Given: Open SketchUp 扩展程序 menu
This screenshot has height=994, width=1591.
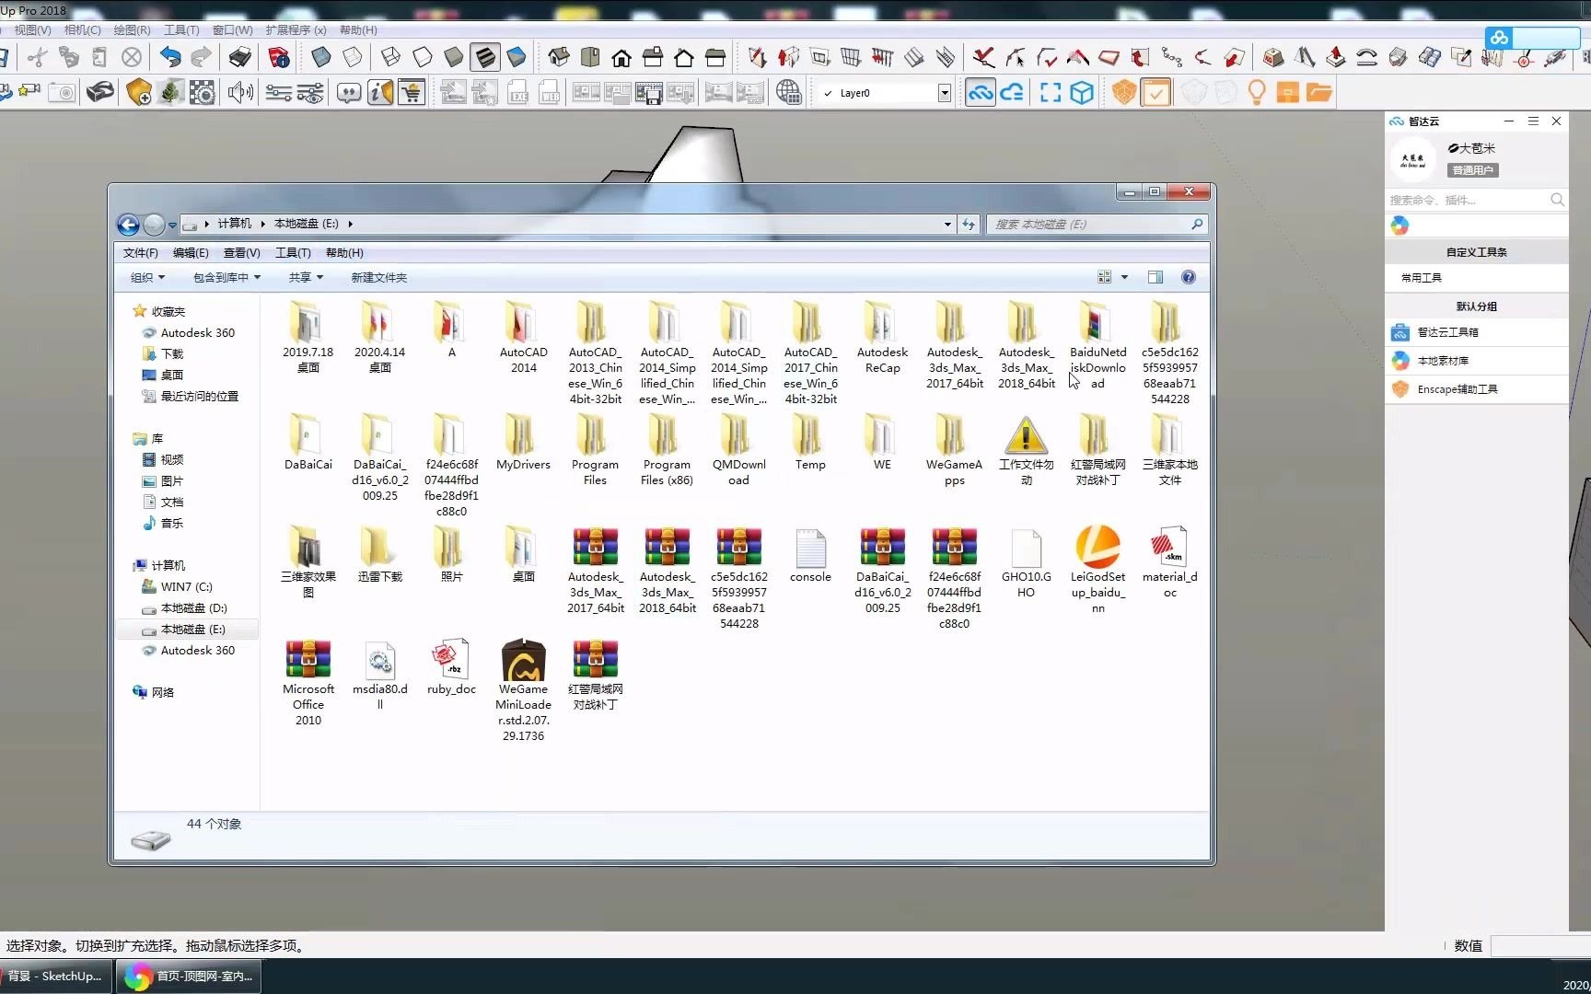Looking at the screenshot, I should 296,29.
